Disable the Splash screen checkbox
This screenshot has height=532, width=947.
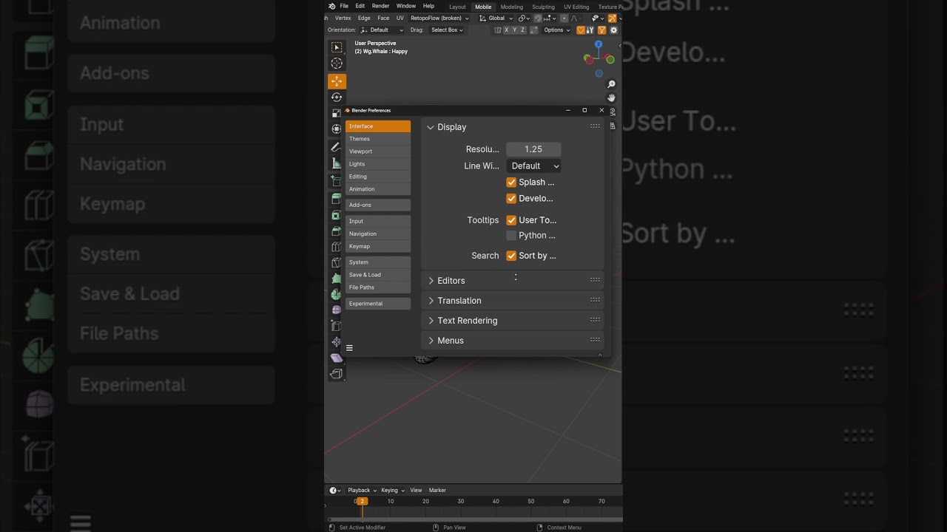511,183
